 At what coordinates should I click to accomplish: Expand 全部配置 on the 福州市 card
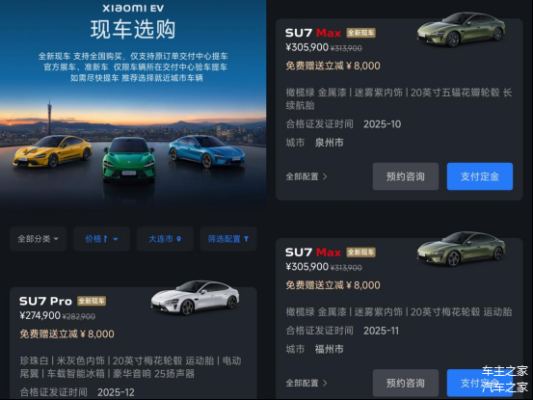click(306, 383)
